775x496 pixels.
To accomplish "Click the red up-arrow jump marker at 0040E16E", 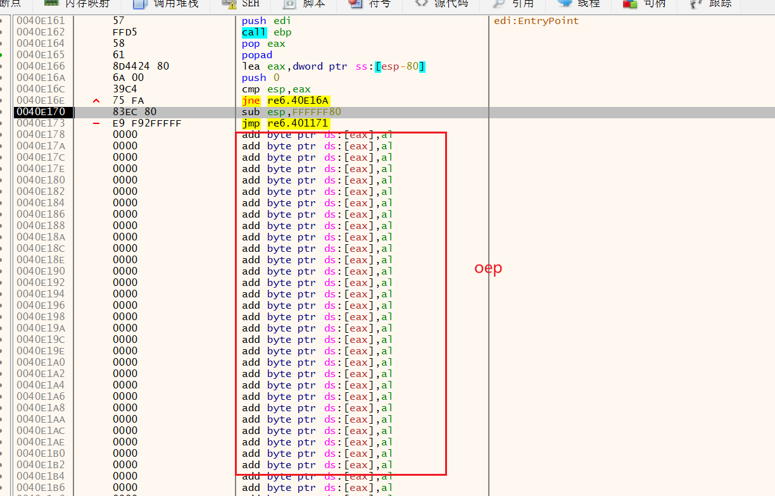I will (96, 101).
